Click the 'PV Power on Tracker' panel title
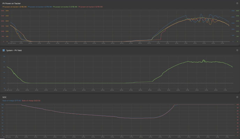240x139 pixels. pyautogui.click(x=12, y=3)
